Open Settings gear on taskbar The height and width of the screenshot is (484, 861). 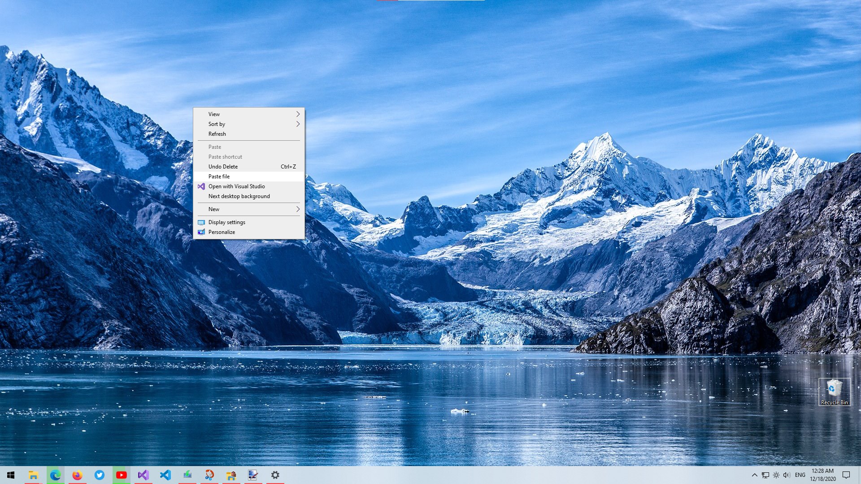point(275,475)
